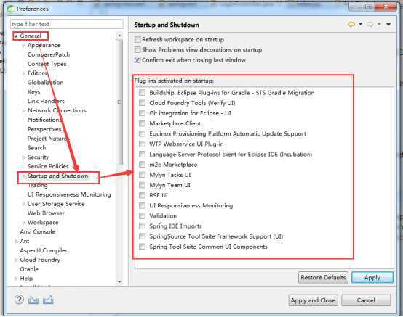
Task: Select Service Policies in the tree
Action: (48, 167)
